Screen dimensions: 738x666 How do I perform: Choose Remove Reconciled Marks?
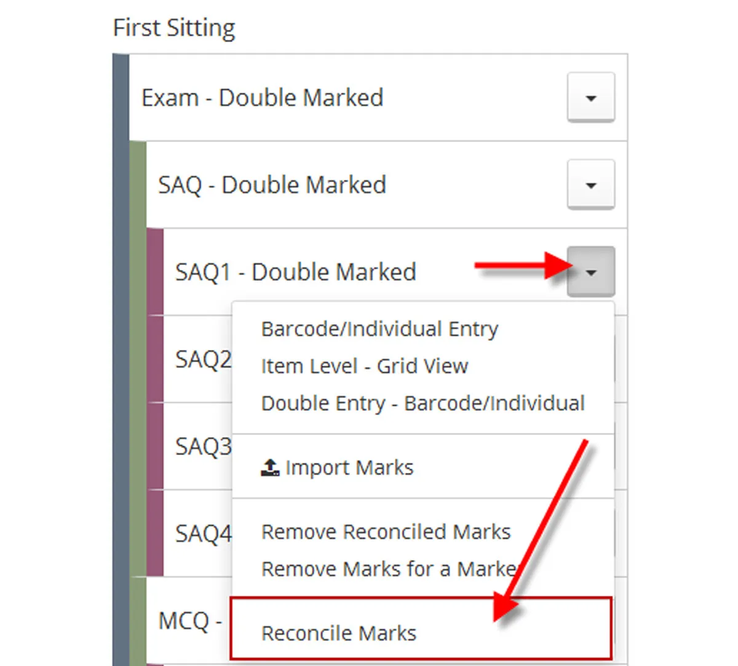click(x=386, y=532)
